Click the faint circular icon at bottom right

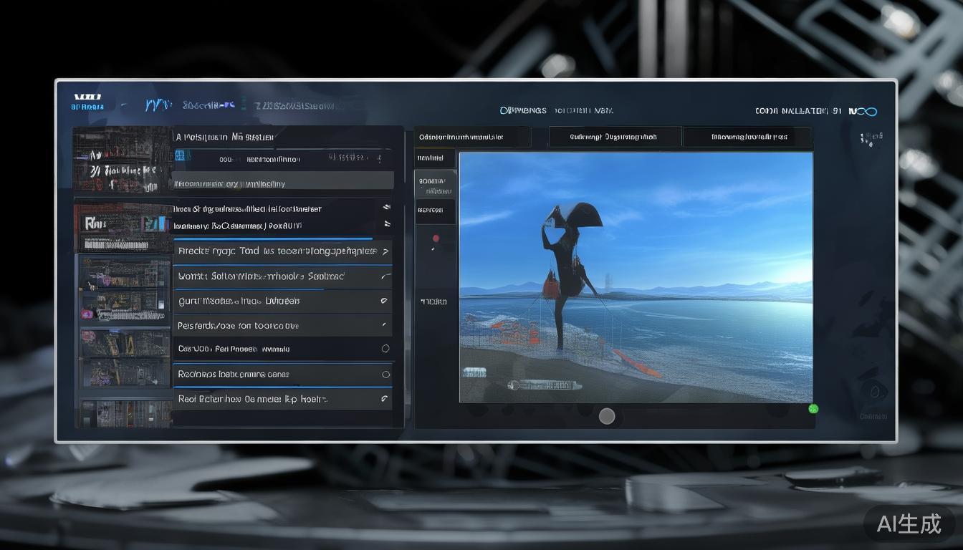click(x=874, y=392)
